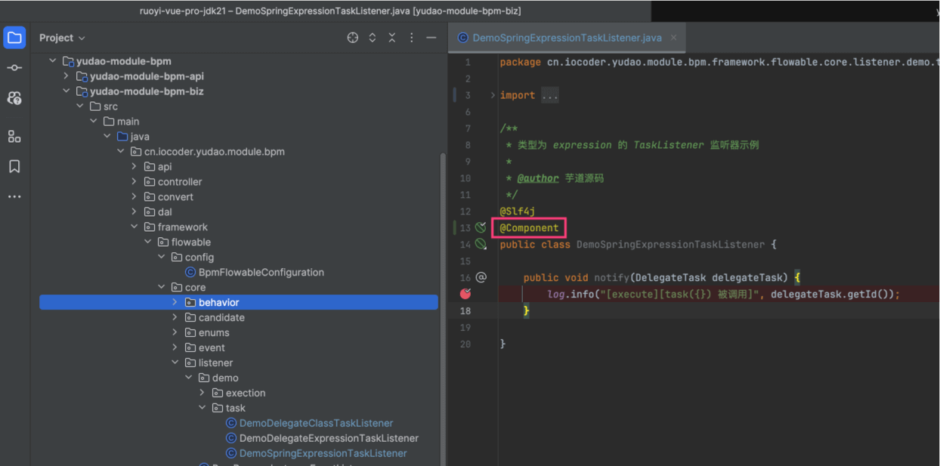940x466 pixels.
Task: Collapse all nodes via Collapse All icon
Action: pyautogui.click(x=391, y=37)
